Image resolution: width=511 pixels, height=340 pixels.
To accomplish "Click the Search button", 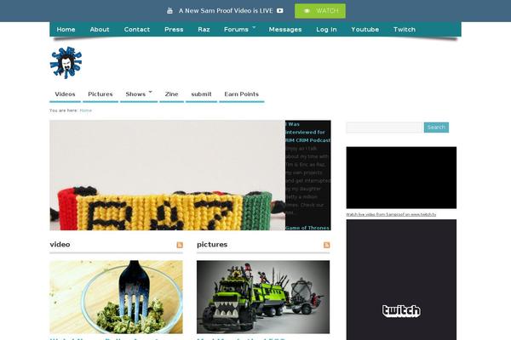I will 436,127.
